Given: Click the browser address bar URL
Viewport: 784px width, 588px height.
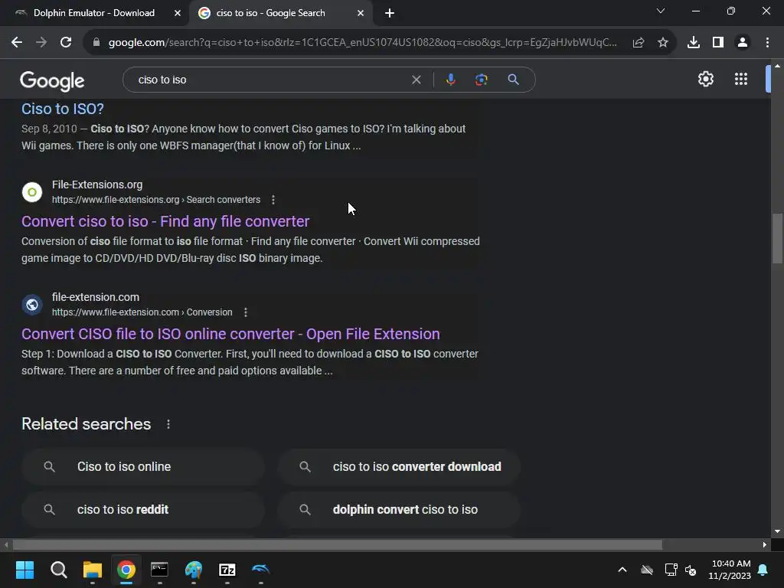Looking at the screenshot, I should pyautogui.click(x=362, y=43).
